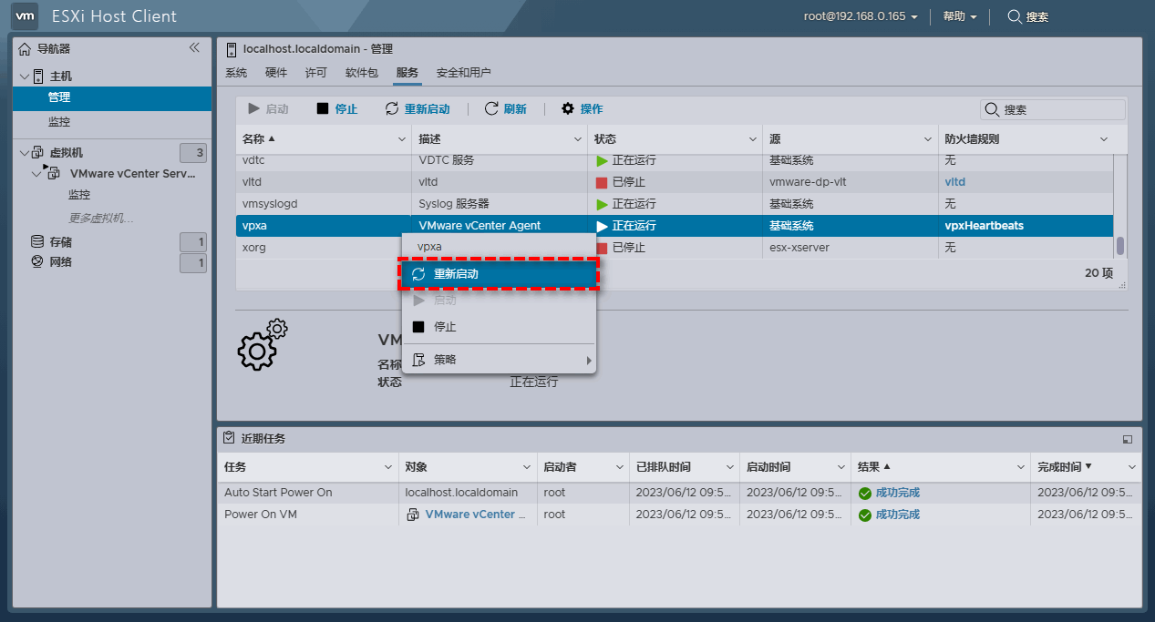Open the 名称 column filter dropdown
Image resolution: width=1155 pixels, height=622 pixels.
402,139
